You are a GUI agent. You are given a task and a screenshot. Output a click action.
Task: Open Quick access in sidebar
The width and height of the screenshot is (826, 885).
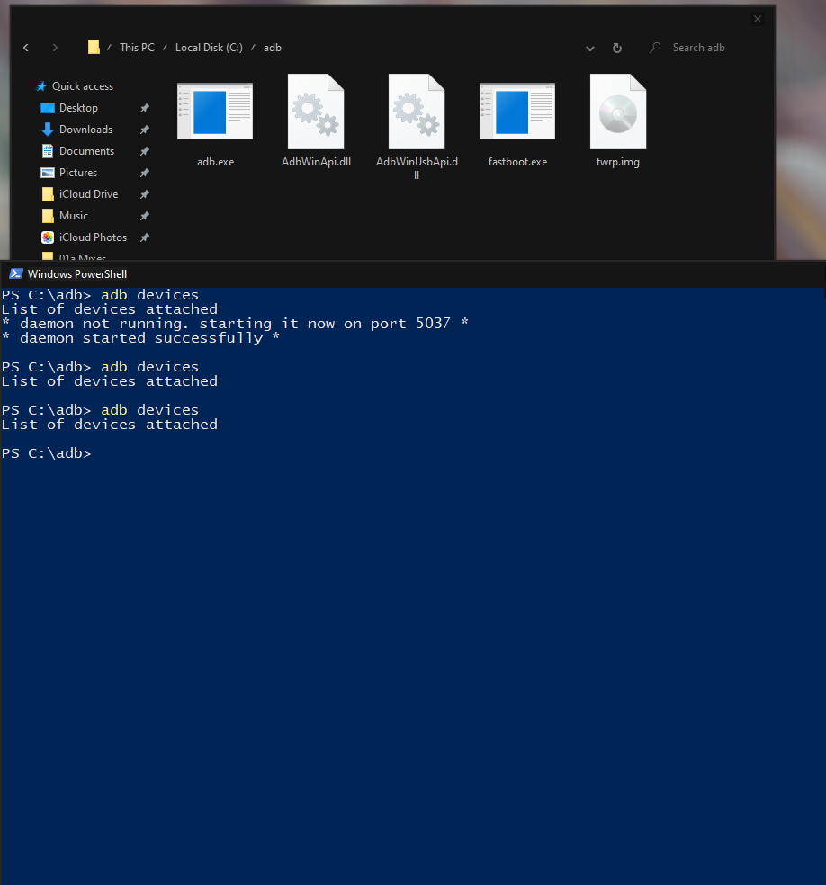83,86
